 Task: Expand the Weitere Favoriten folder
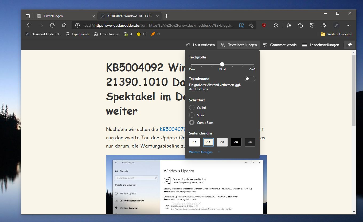337,34
